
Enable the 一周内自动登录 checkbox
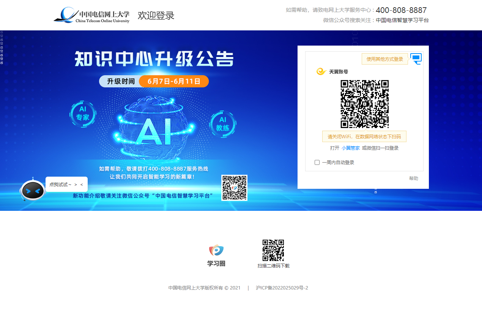pyautogui.click(x=317, y=162)
